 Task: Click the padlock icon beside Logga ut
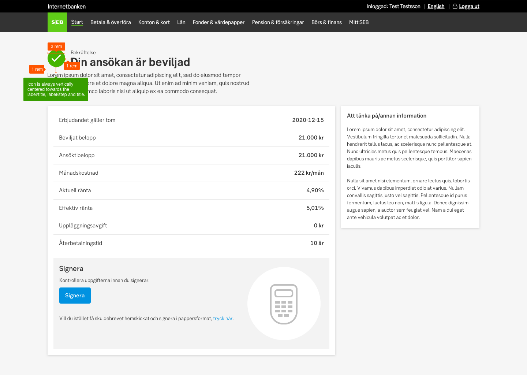click(x=455, y=6)
